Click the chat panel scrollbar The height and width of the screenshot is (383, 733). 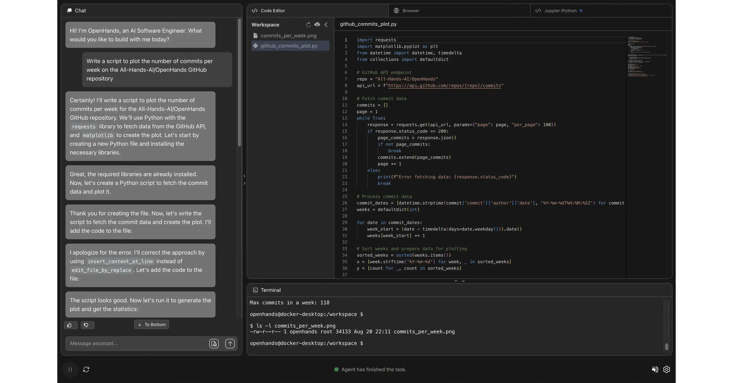(240, 83)
